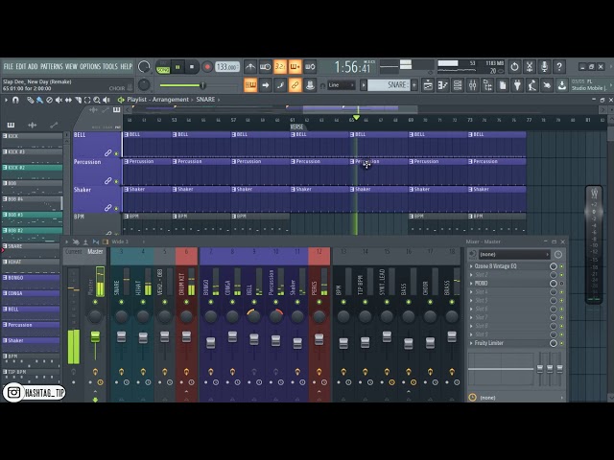Open the EDIT menu
Viewport: 614px width, 460px height.
(21, 66)
